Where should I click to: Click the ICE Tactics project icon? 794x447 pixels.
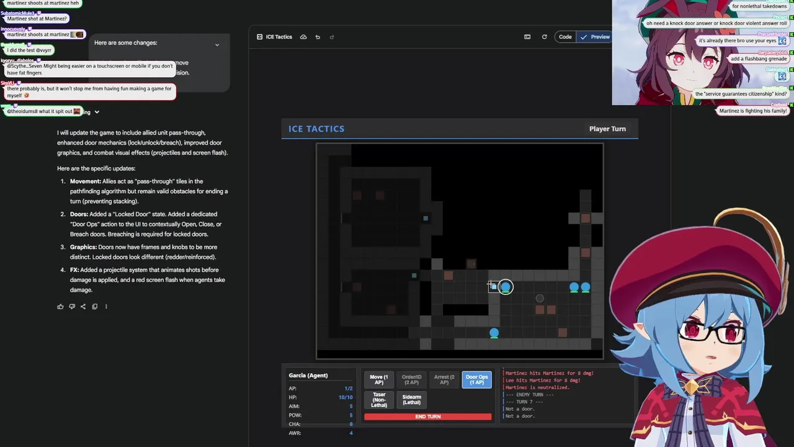259,37
